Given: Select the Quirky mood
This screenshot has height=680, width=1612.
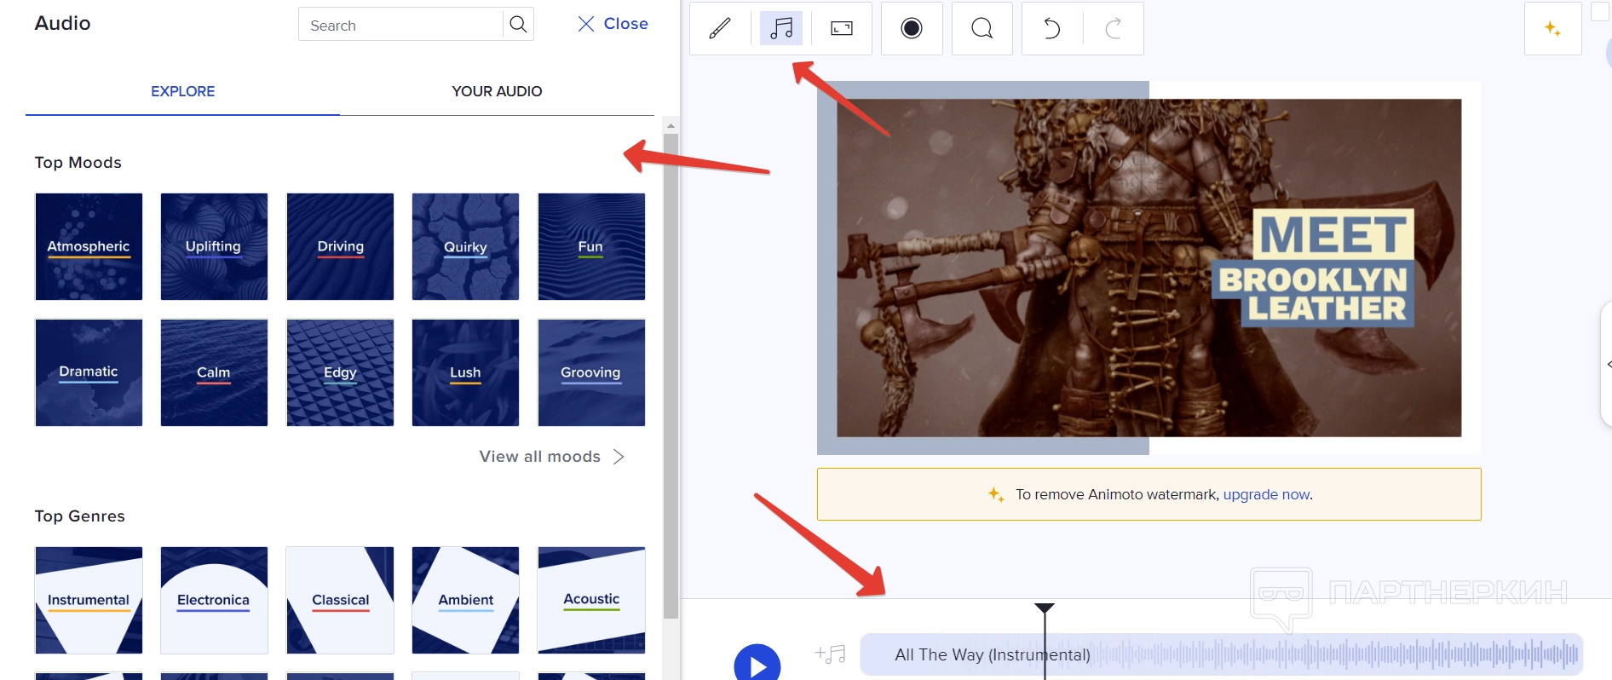Looking at the screenshot, I should tap(465, 246).
